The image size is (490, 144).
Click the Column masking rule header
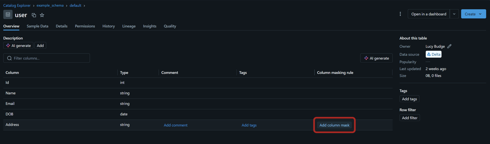335,72
